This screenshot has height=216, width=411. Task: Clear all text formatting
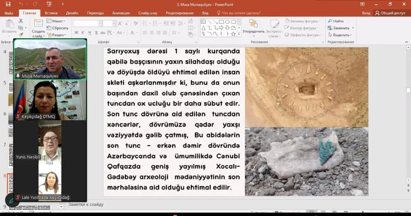pyautogui.click(x=136, y=24)
